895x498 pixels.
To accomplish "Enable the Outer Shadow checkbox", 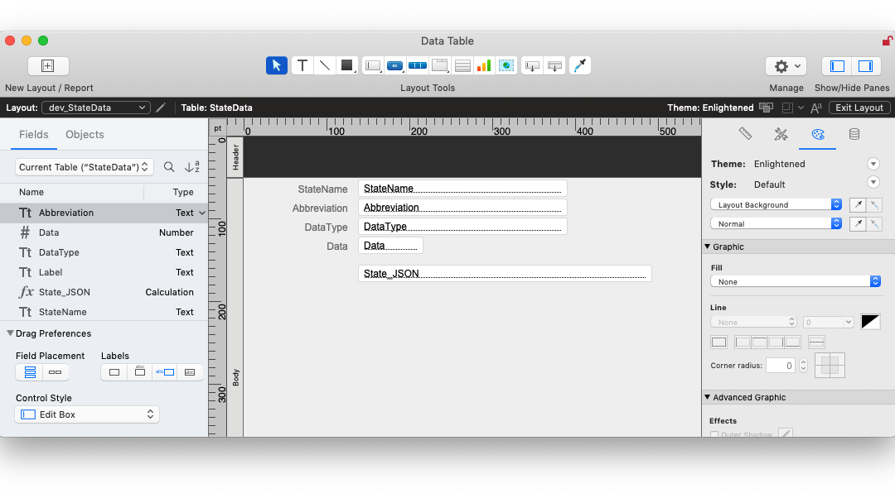I will pos(714,435).
